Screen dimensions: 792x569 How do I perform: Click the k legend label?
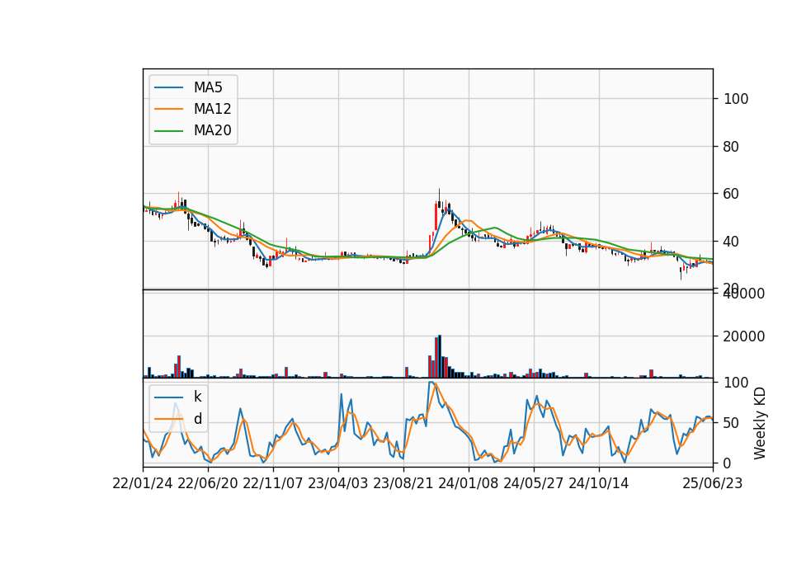point(197,397)
